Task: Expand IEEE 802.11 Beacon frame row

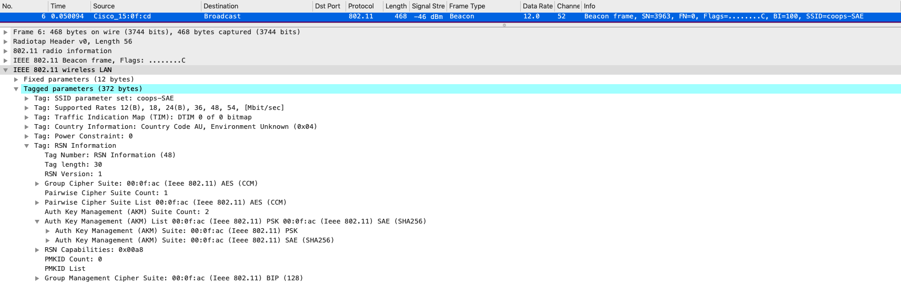Action: [6, 60]
